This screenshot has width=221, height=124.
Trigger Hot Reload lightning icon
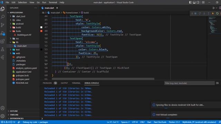pos(213,13)
